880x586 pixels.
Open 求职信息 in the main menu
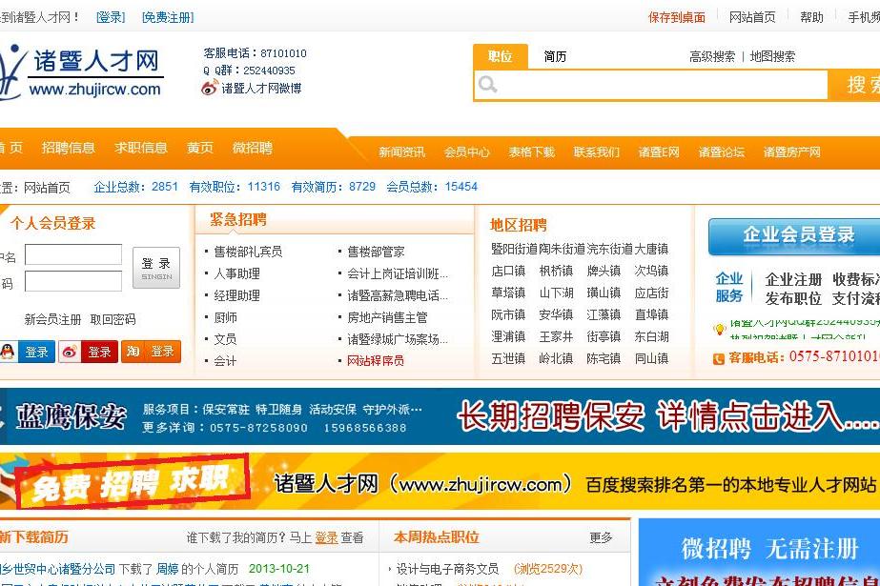[141, 148]
